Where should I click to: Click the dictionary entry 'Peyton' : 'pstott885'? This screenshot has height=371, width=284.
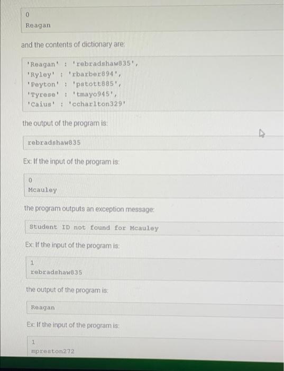[75, 84]
